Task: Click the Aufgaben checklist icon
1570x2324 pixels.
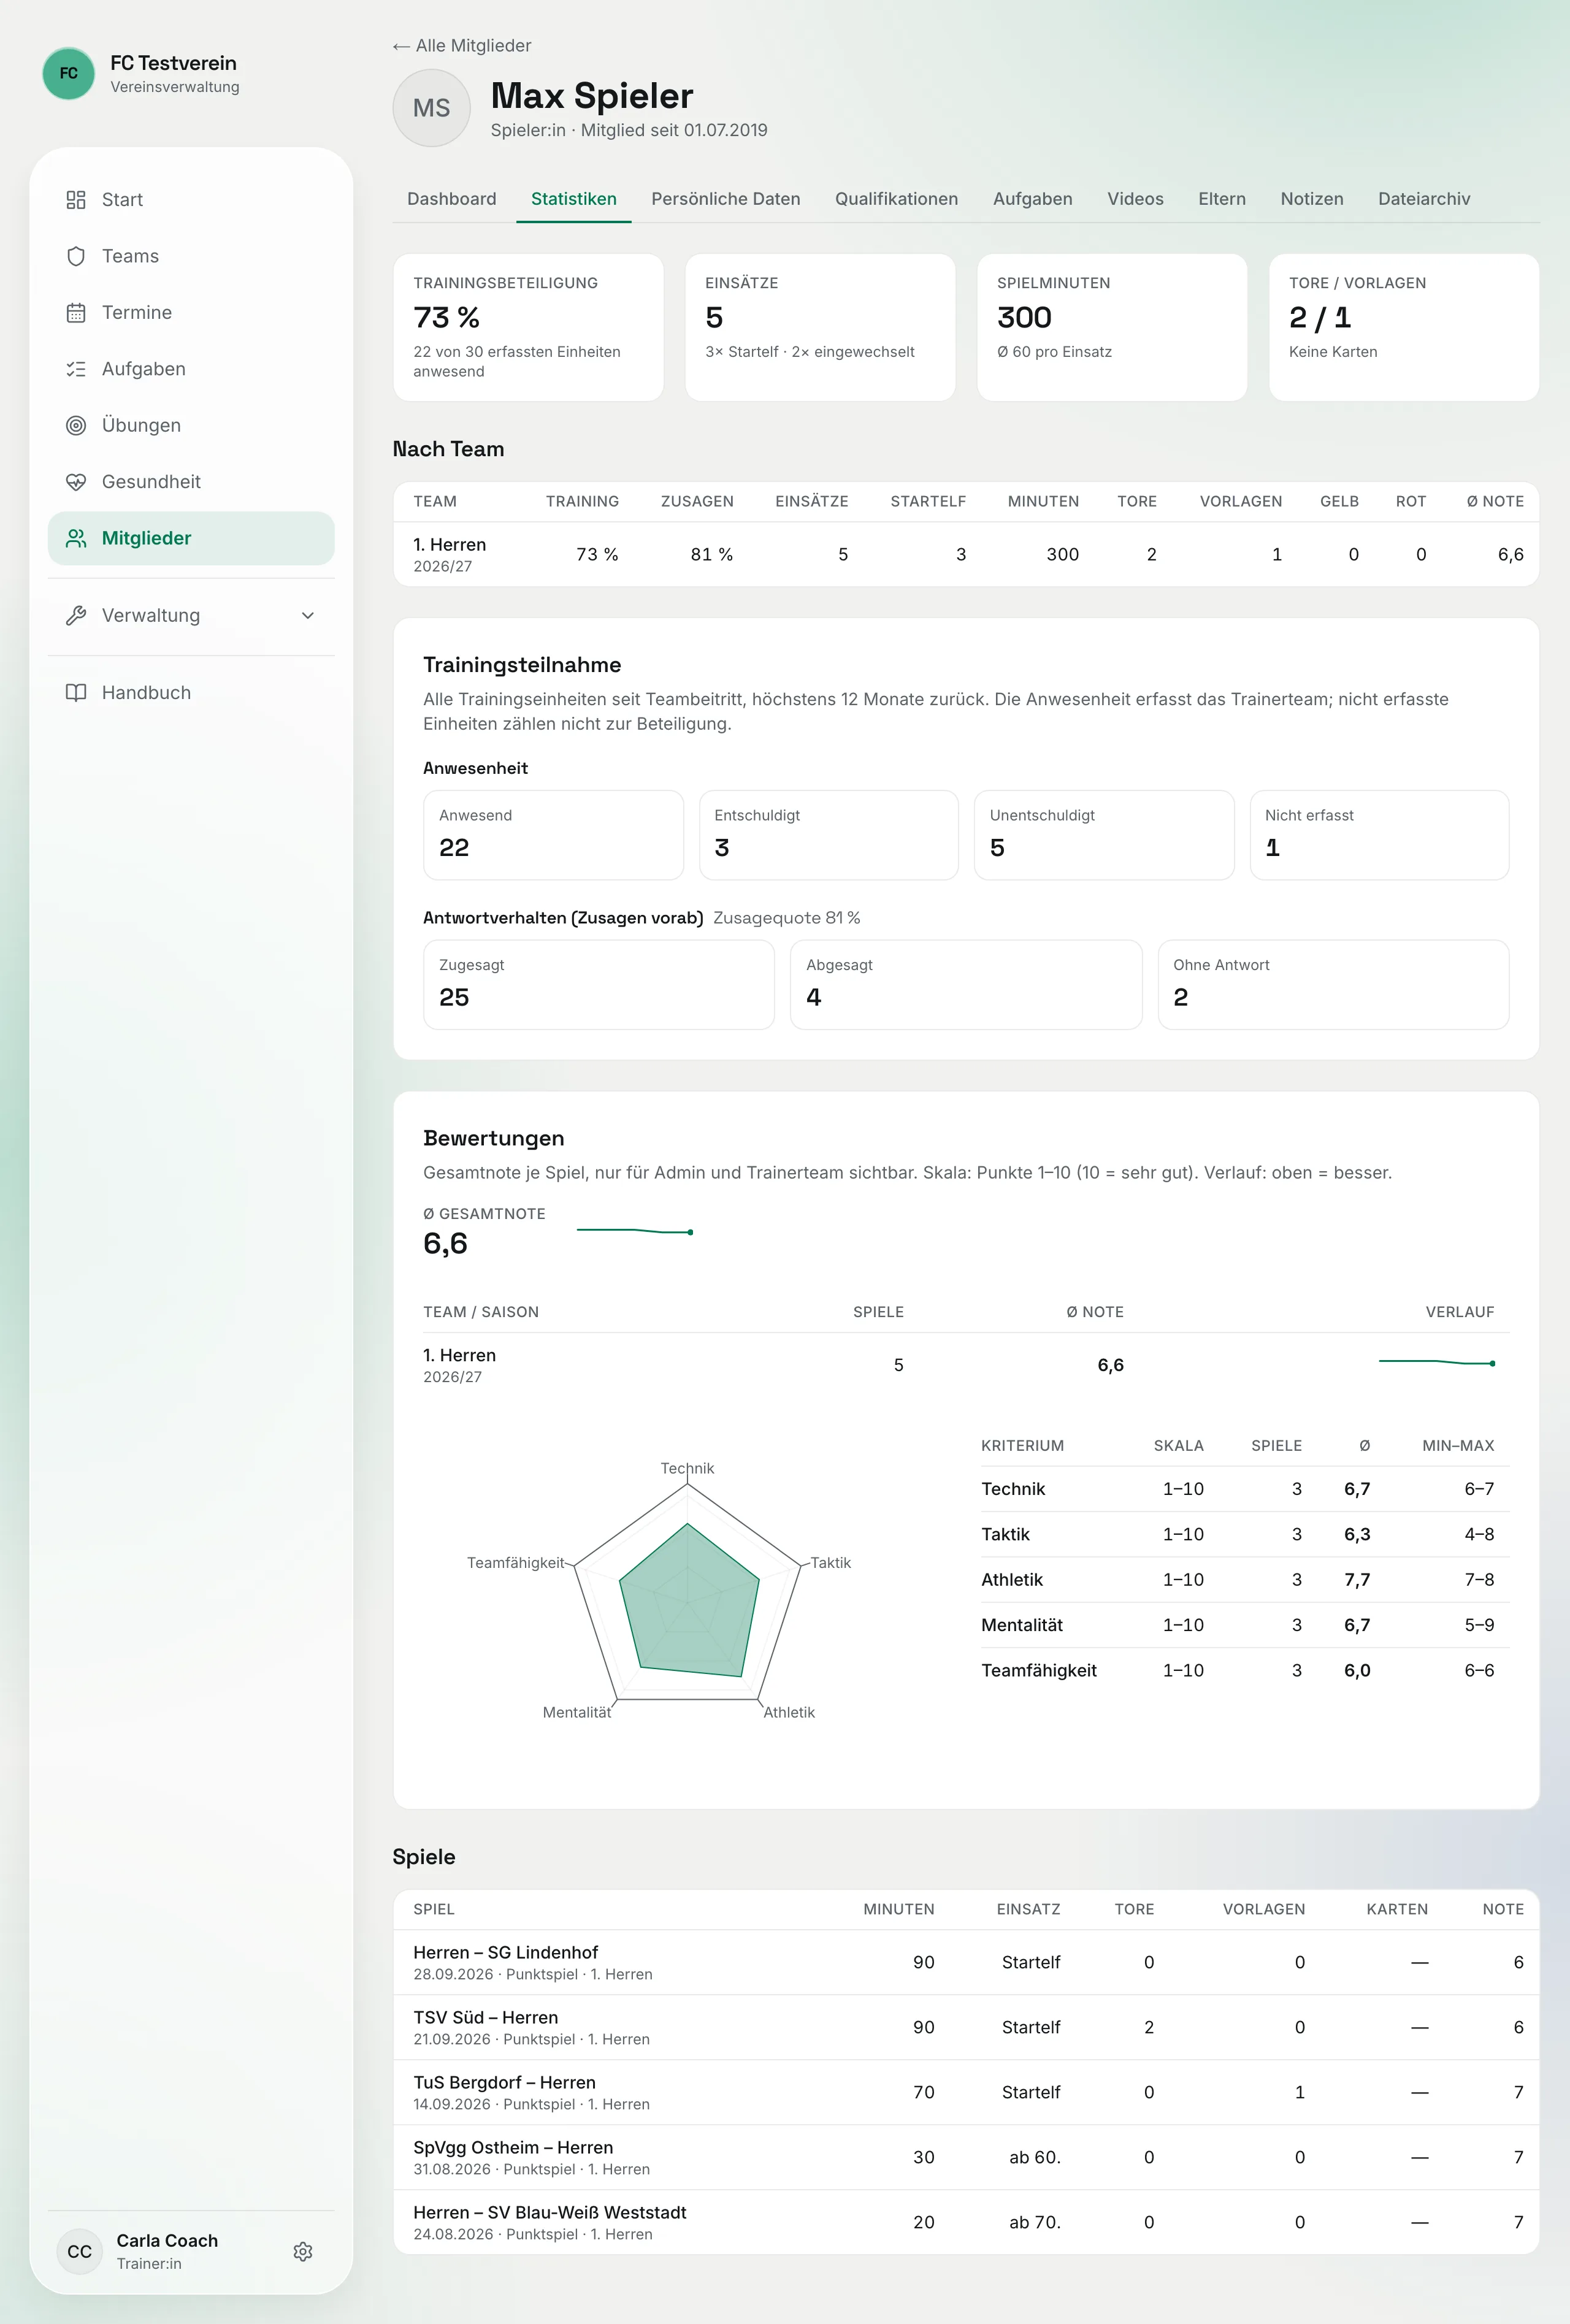Action: [76, 369]
